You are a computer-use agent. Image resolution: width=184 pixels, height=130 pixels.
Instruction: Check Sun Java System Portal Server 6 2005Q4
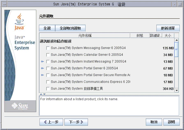48,68
